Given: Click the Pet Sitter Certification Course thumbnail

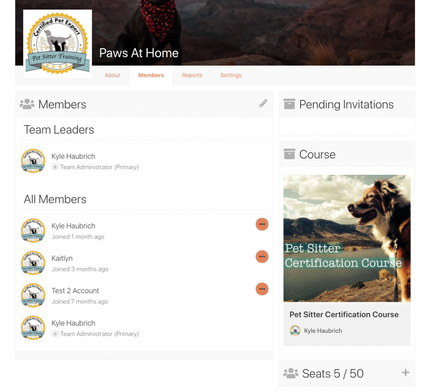Looking at the screenshot, I should pyautogui.click(x=347, y=238).
